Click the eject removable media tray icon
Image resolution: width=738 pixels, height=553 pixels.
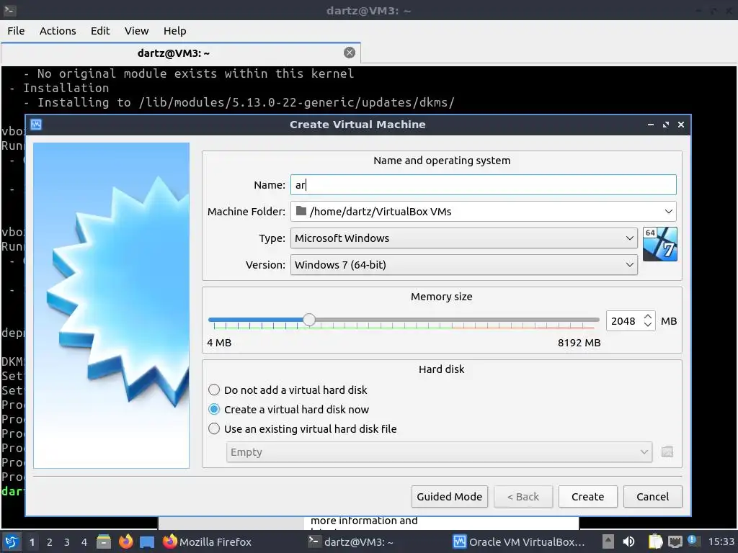coord(608,541)
